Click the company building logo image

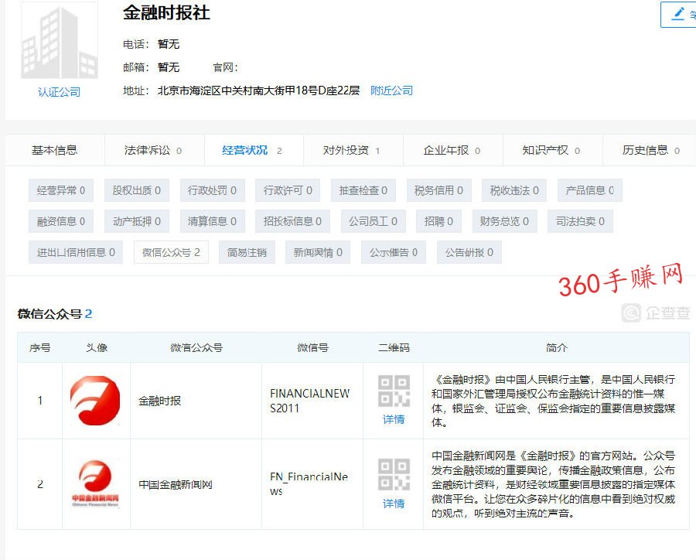[60, 40]
